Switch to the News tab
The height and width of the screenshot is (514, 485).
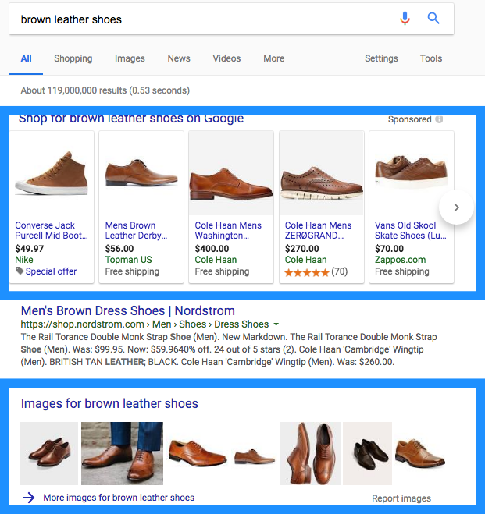tap(179, 58)
